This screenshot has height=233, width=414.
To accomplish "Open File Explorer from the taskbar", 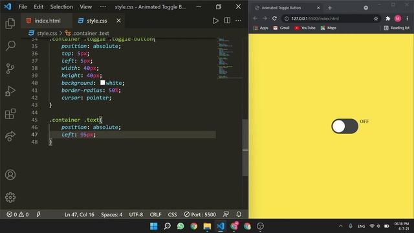I will [x=207, y=226].
